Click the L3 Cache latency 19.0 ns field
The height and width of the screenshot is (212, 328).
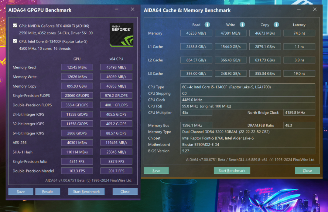(299, 73)
